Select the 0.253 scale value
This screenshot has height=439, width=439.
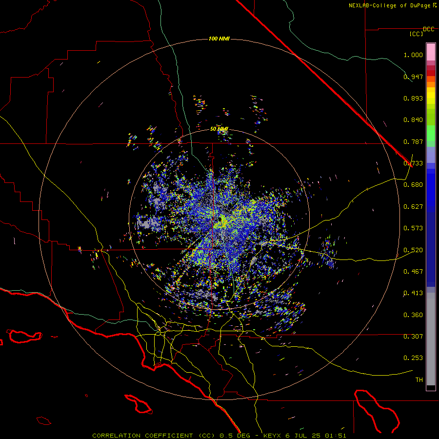(x=413, y=358)
